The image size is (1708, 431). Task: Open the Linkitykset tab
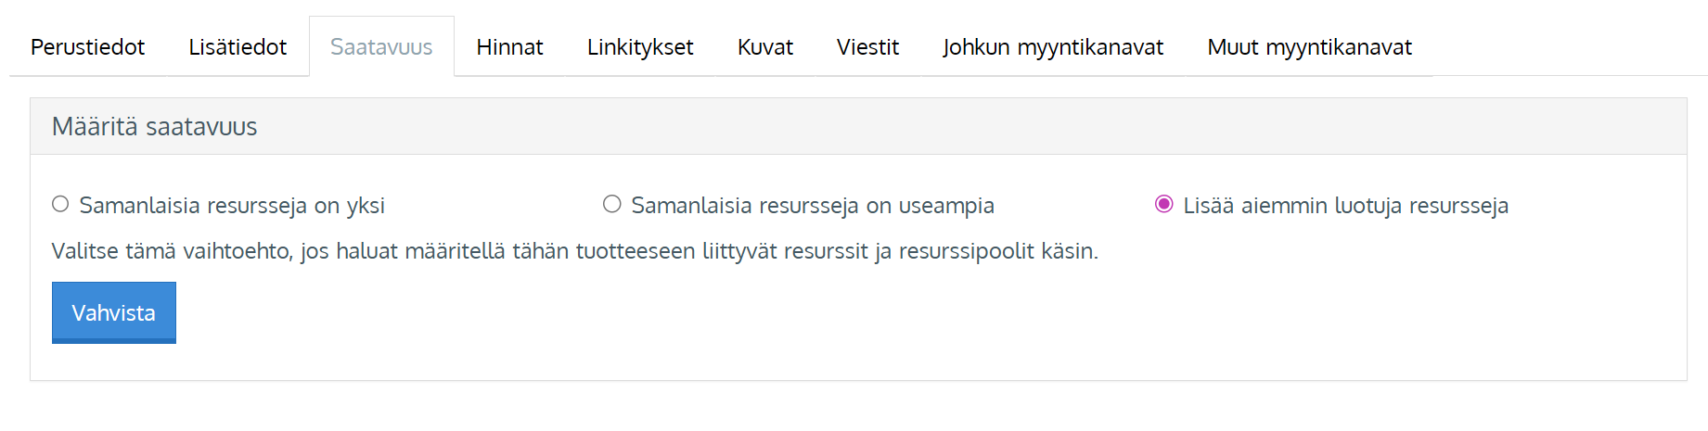tap(640, 47)
